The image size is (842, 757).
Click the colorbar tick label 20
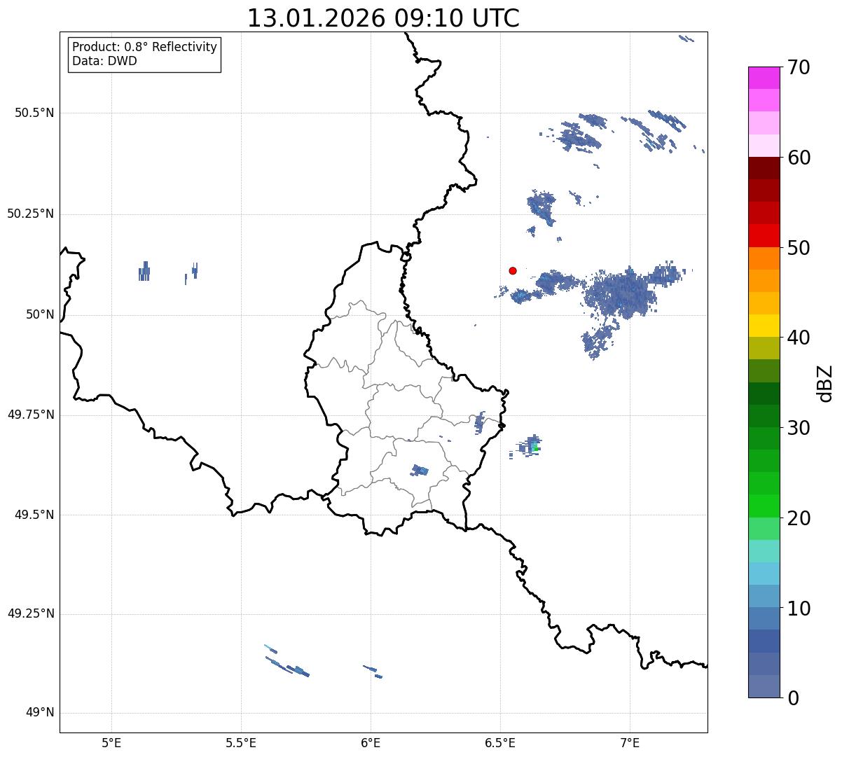click(x=799, y=518)
